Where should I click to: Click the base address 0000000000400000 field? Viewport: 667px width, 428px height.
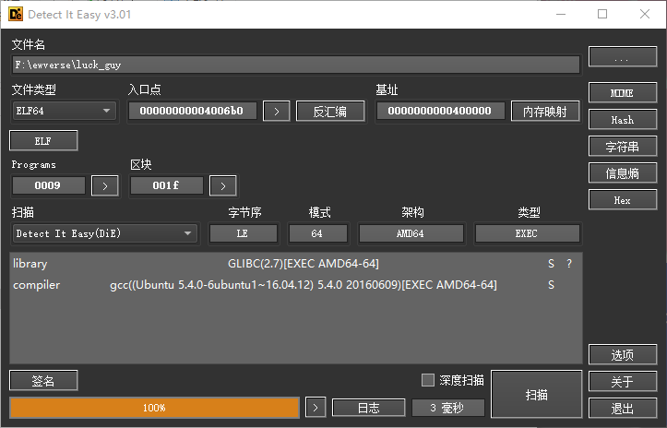point(440,111)
